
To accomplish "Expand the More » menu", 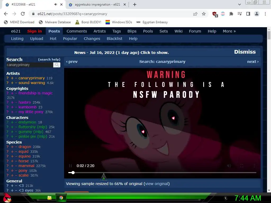I will click(229, 31).
